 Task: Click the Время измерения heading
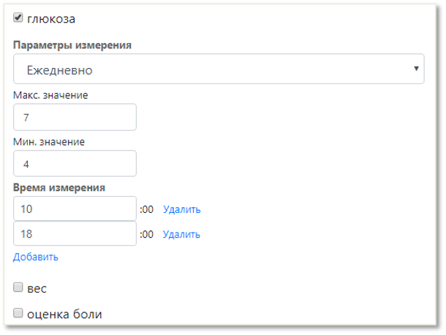(59, 187)
